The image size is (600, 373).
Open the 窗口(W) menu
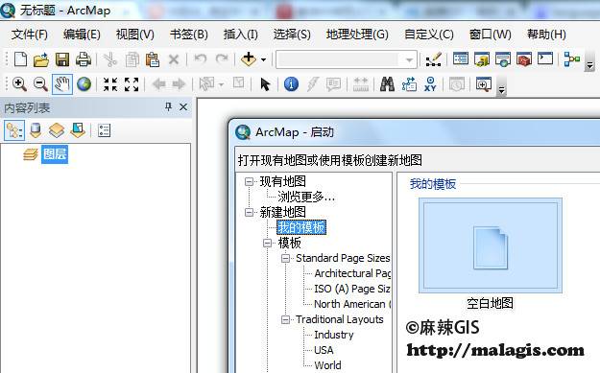pos(491,35)
